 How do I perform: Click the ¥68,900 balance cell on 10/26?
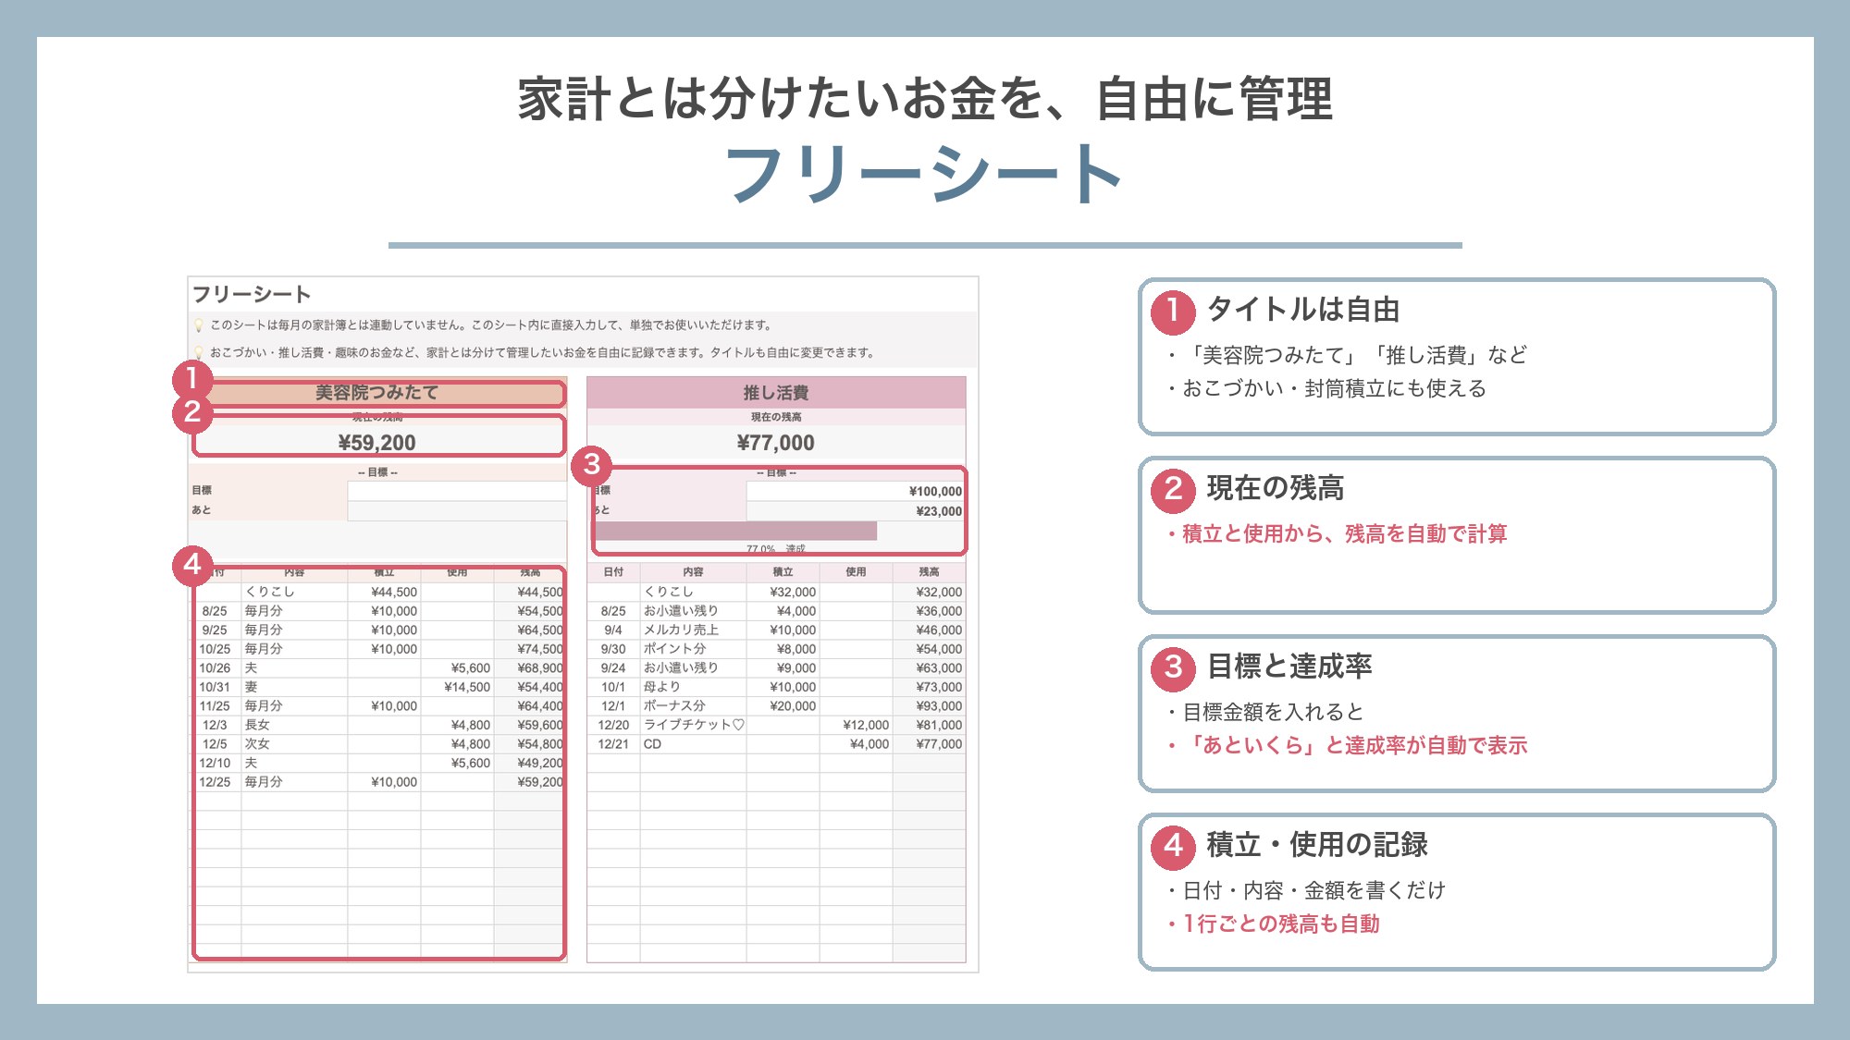point(530,667)
